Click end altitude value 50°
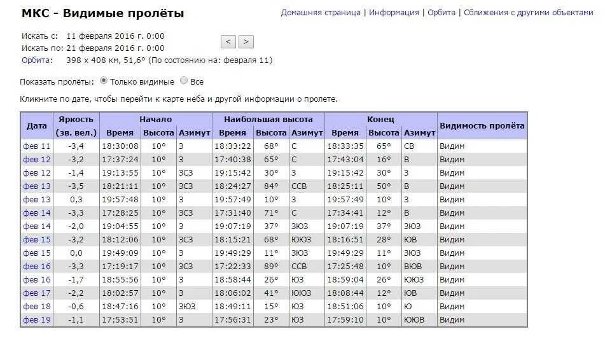The image size is (605, 341). click(384, 186)
